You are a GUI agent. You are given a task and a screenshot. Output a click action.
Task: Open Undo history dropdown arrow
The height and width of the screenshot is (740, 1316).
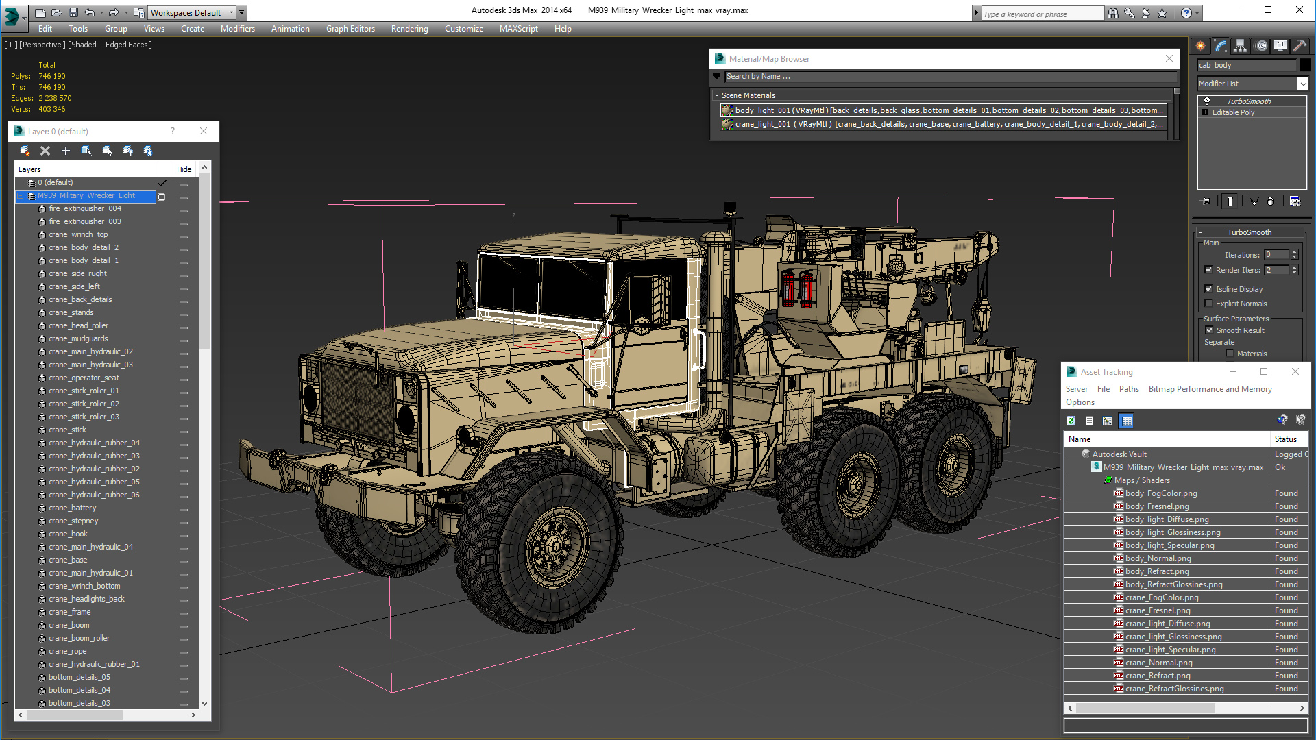tap(101, 12)
